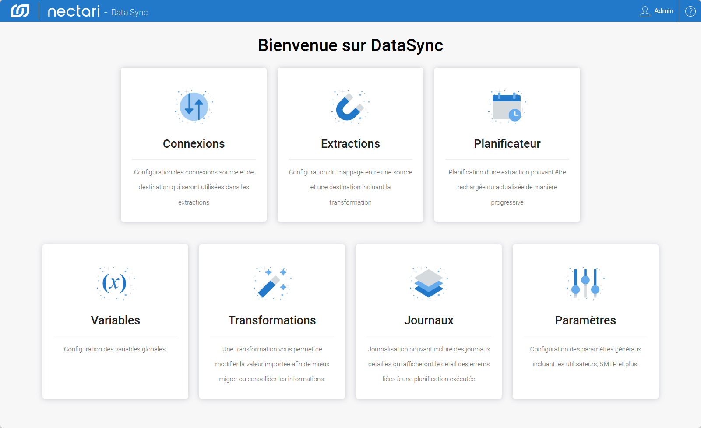The height and width of the screenshot is (428, 701).
Task: Click the Journaux card description text
Action: tap(429, 364)
